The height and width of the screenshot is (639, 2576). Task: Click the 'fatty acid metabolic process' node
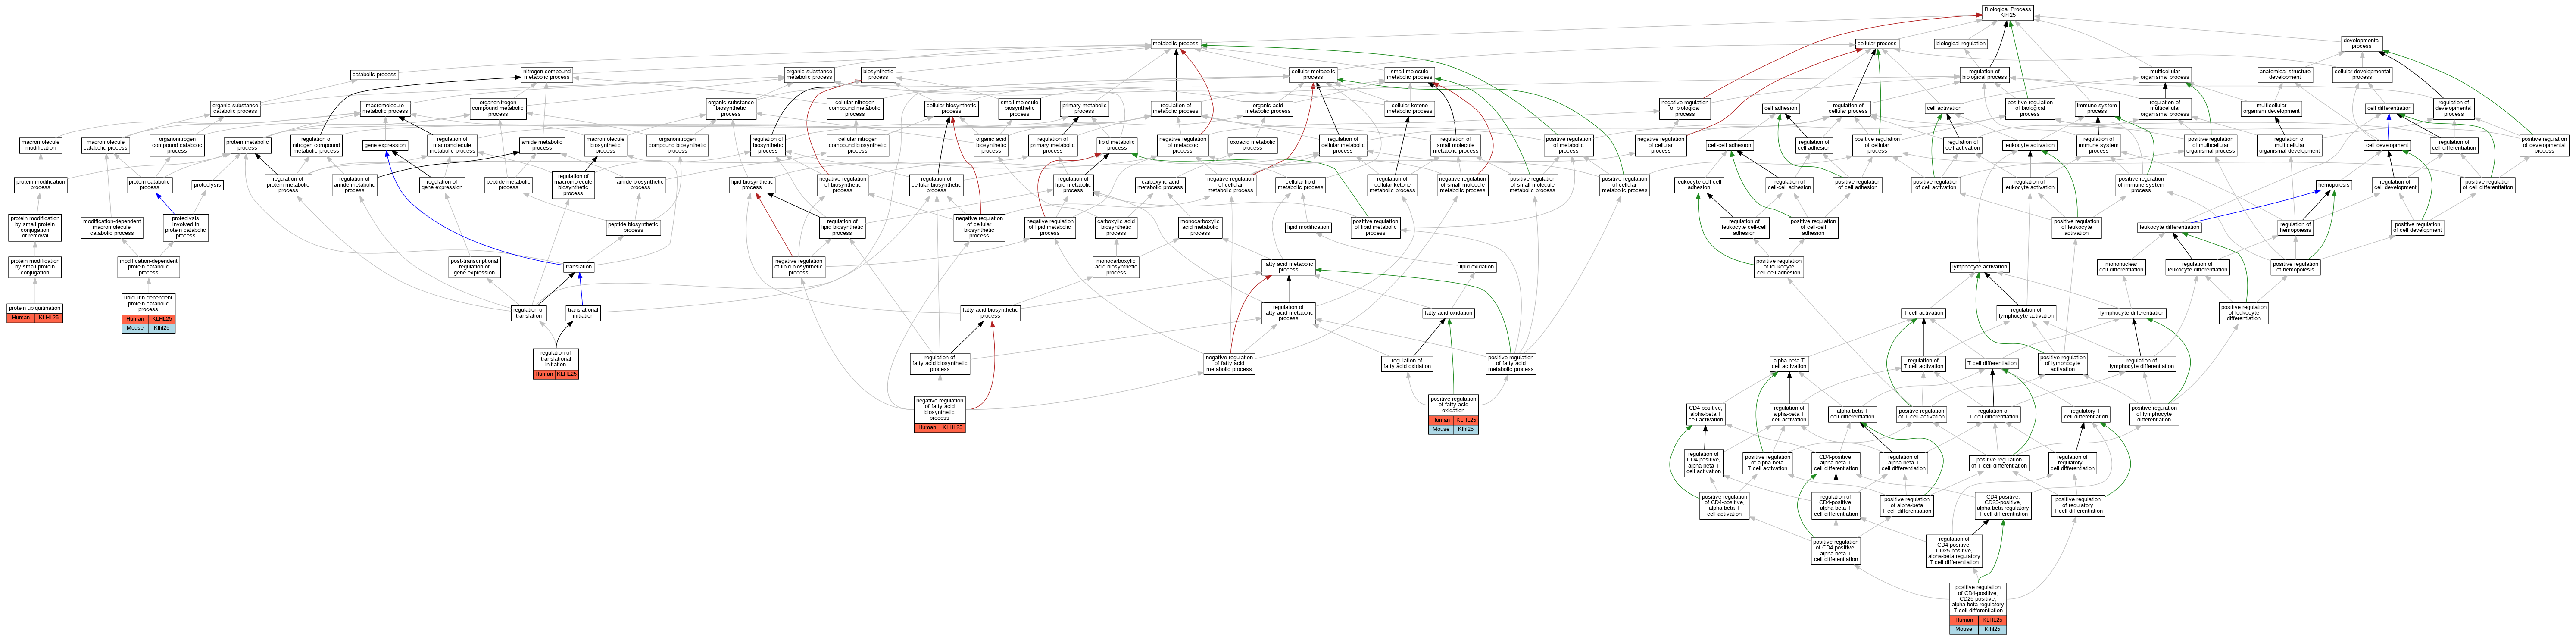[1288, 267]
